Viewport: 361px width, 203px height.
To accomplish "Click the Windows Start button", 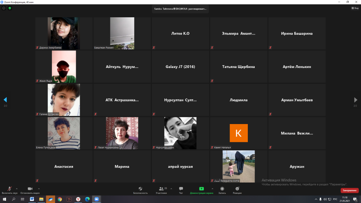I will (5, 199).
